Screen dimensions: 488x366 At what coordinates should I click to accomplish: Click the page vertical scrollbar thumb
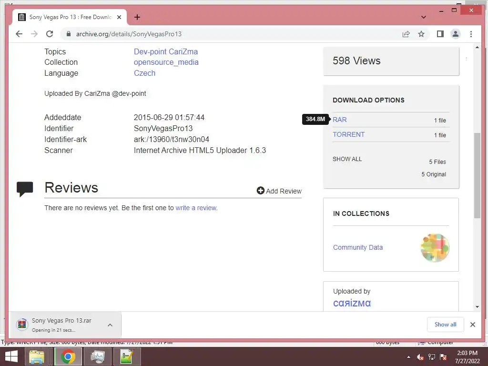(477, 175)
